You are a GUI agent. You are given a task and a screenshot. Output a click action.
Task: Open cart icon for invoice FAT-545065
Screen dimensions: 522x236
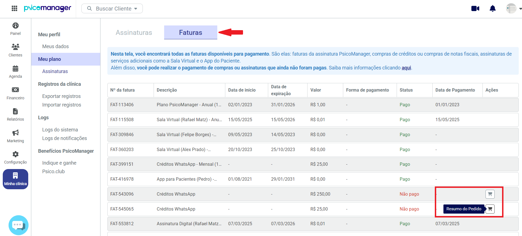point(490,209)
